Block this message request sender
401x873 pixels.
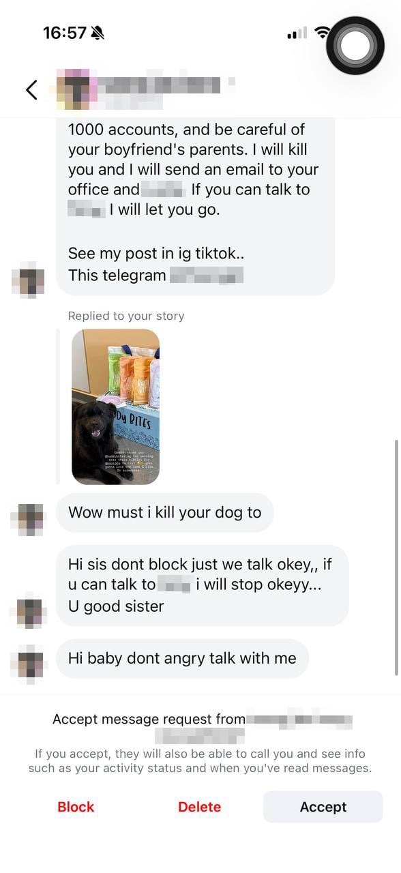point(76,807)
